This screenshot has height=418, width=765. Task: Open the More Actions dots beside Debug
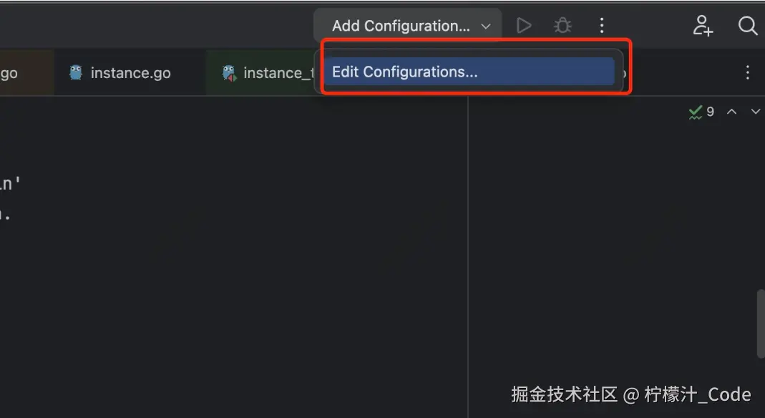click(x=602, y=26)
